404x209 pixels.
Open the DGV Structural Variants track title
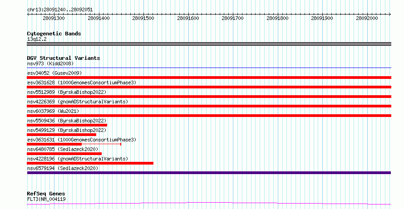(x=64, y=58)
